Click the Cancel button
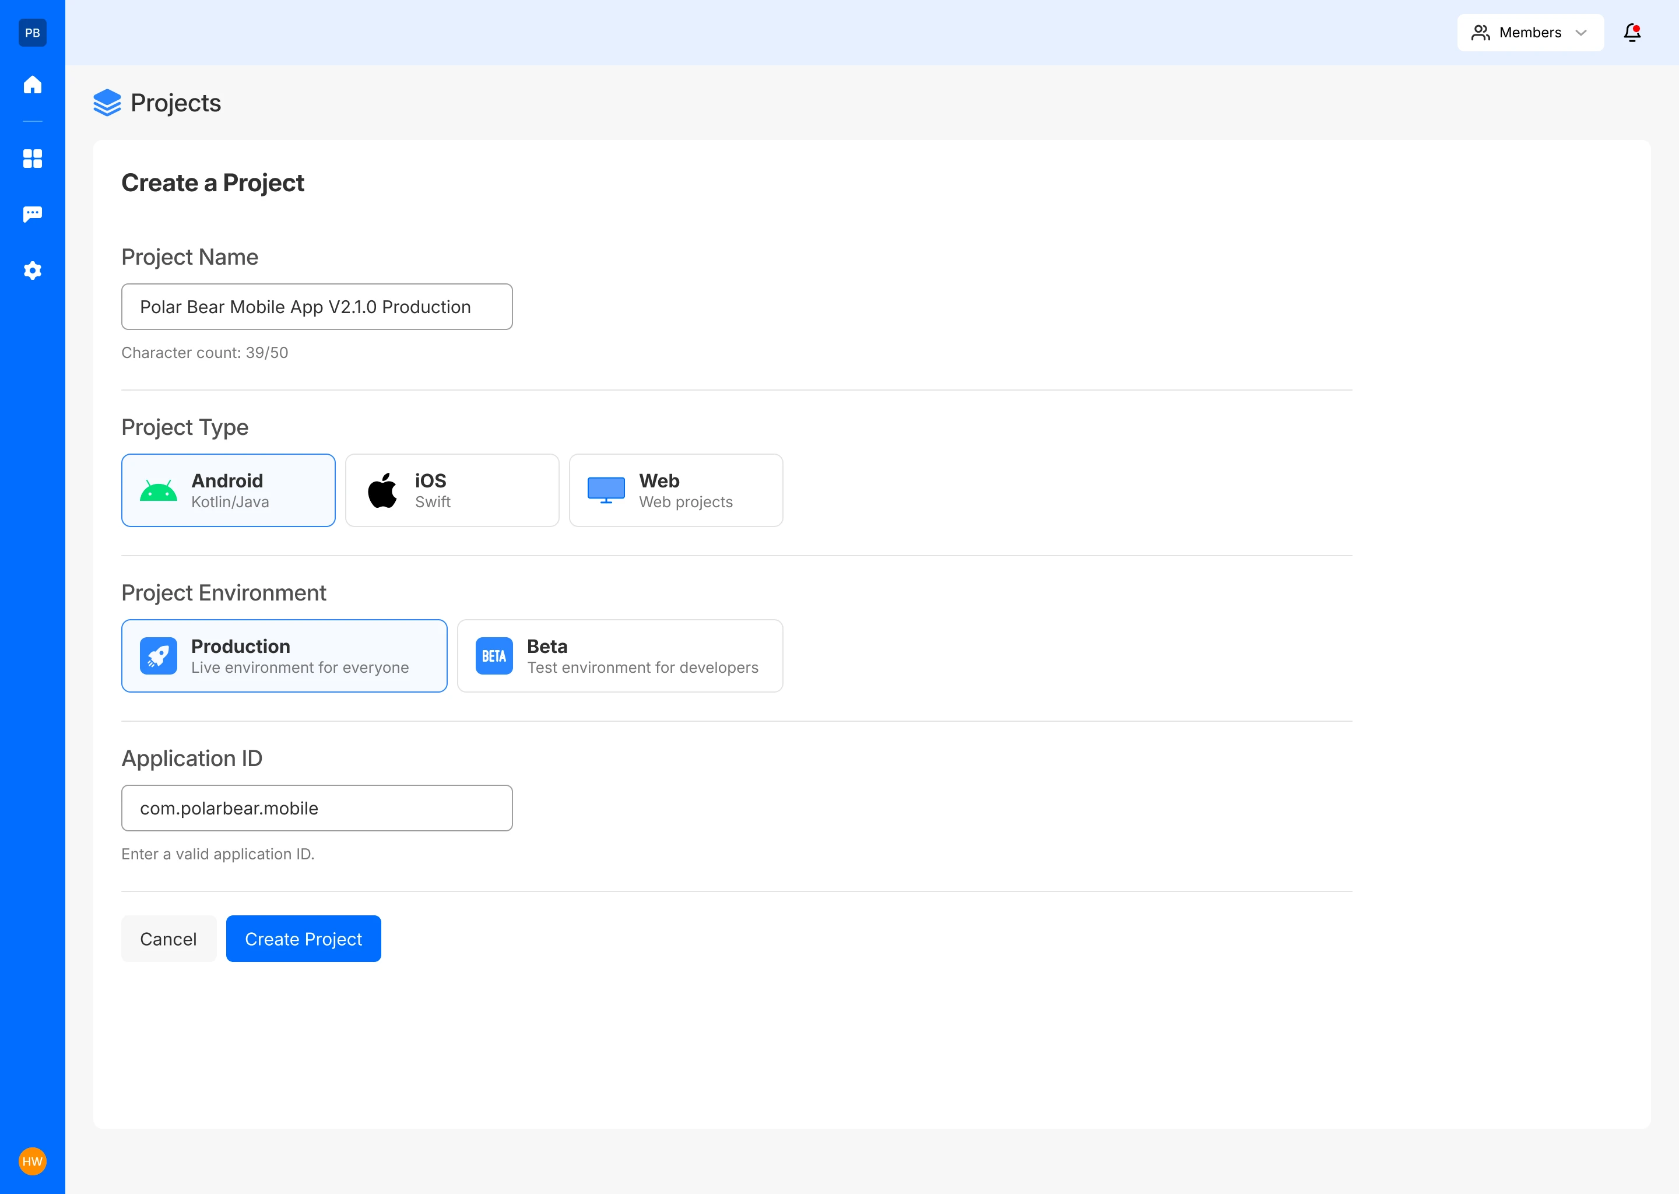Viewport: 1679px width, 1194px height. 168,939
